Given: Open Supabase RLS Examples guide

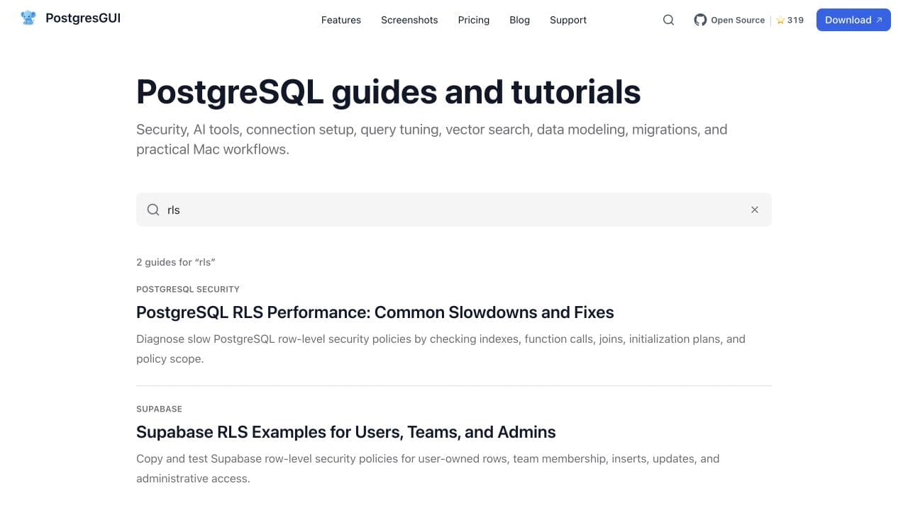Looking at the screenshot, I should (346, 432).
